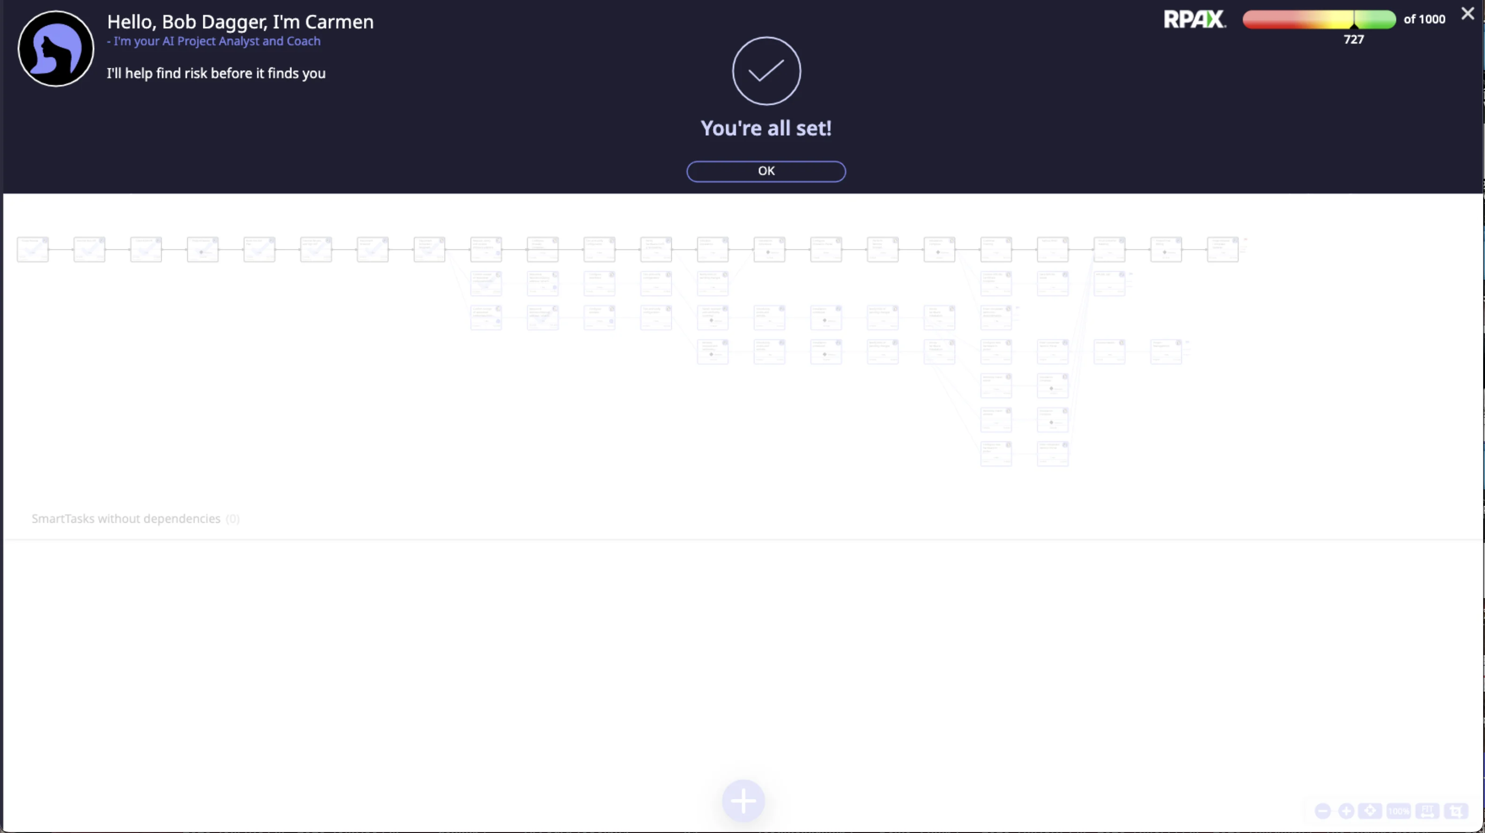The width and height of the screenshot is (1485, 833).
Task: Click the center view crosshair icon
Action: (1370, 811)
